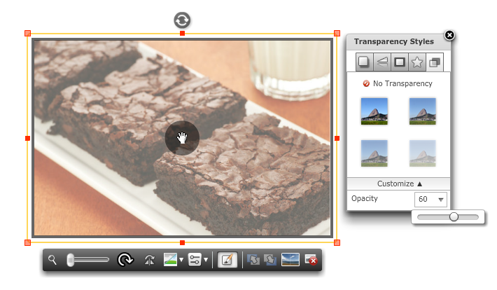Toggle the edit styles paintbrush button
The height and width of the screenshot is (290, 497).
tap(227, 260)
